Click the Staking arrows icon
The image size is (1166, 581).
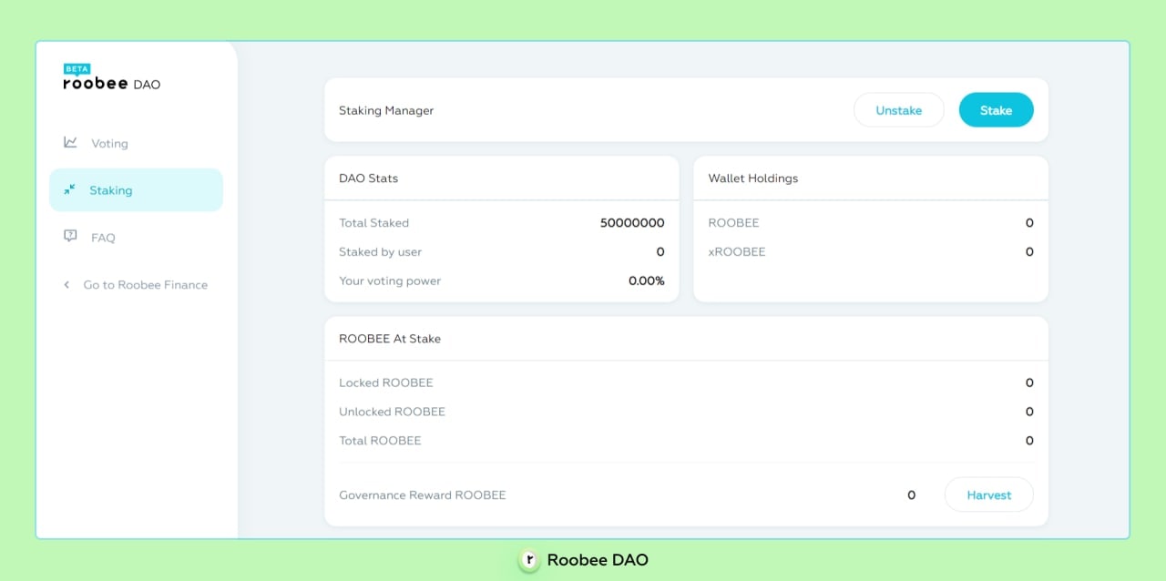click(69, 189)
